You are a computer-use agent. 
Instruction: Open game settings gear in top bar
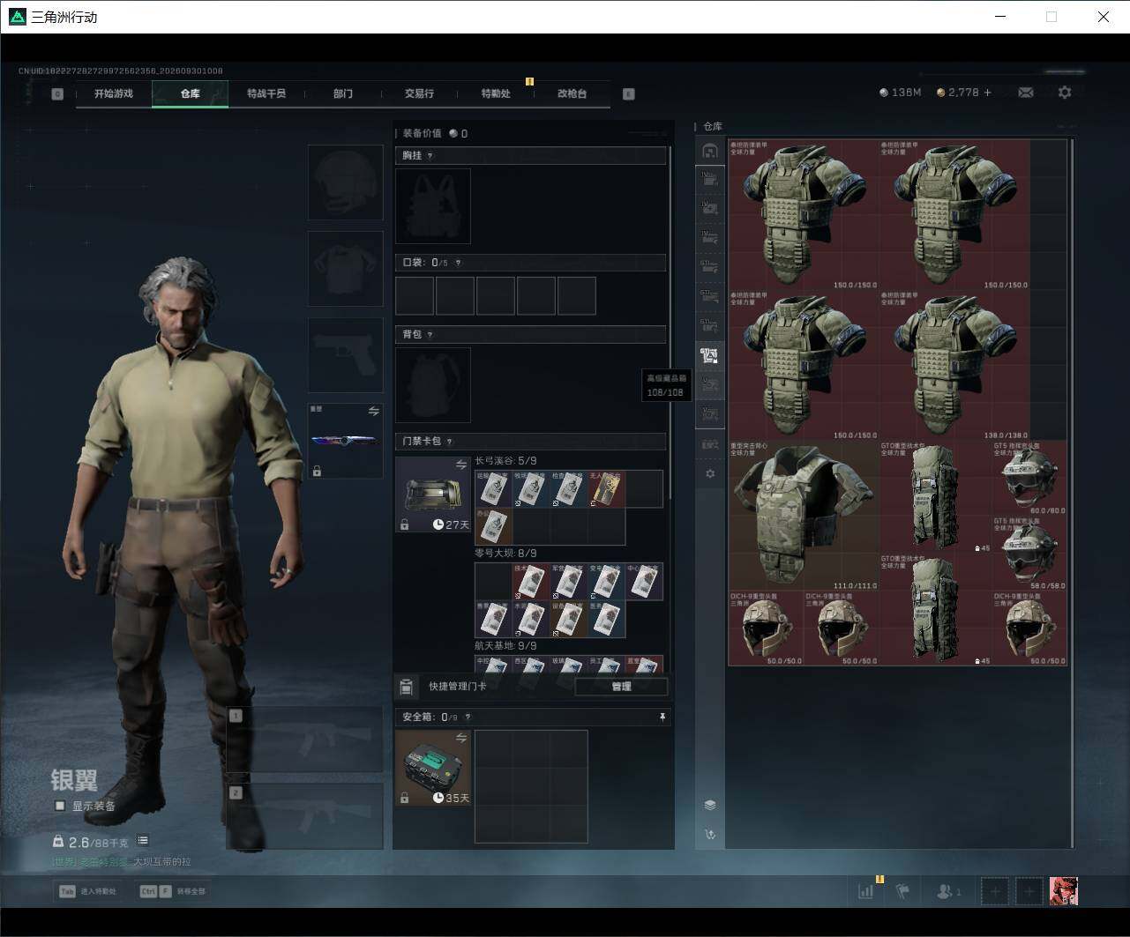tap(1065, 93)
